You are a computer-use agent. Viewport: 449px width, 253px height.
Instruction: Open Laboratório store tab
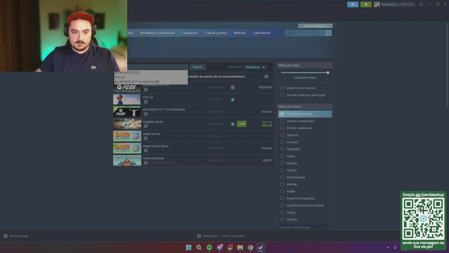tap(262, 33)
